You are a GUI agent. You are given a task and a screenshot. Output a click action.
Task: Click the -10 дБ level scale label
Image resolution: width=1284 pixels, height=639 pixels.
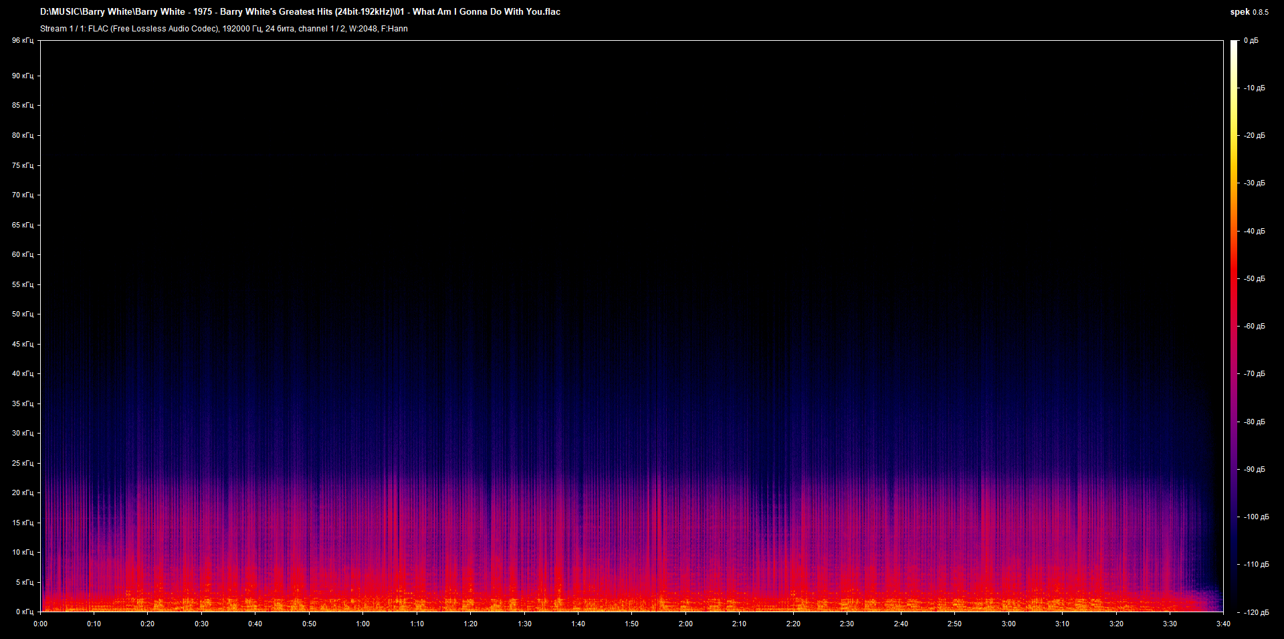point(1254,88)
